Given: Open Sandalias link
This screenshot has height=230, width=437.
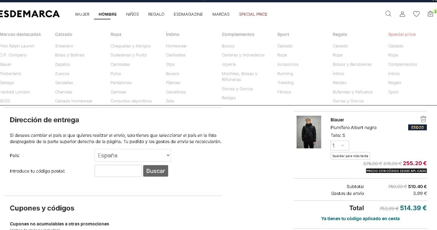Looking at the screenshot, I should (x=64, y=83).
